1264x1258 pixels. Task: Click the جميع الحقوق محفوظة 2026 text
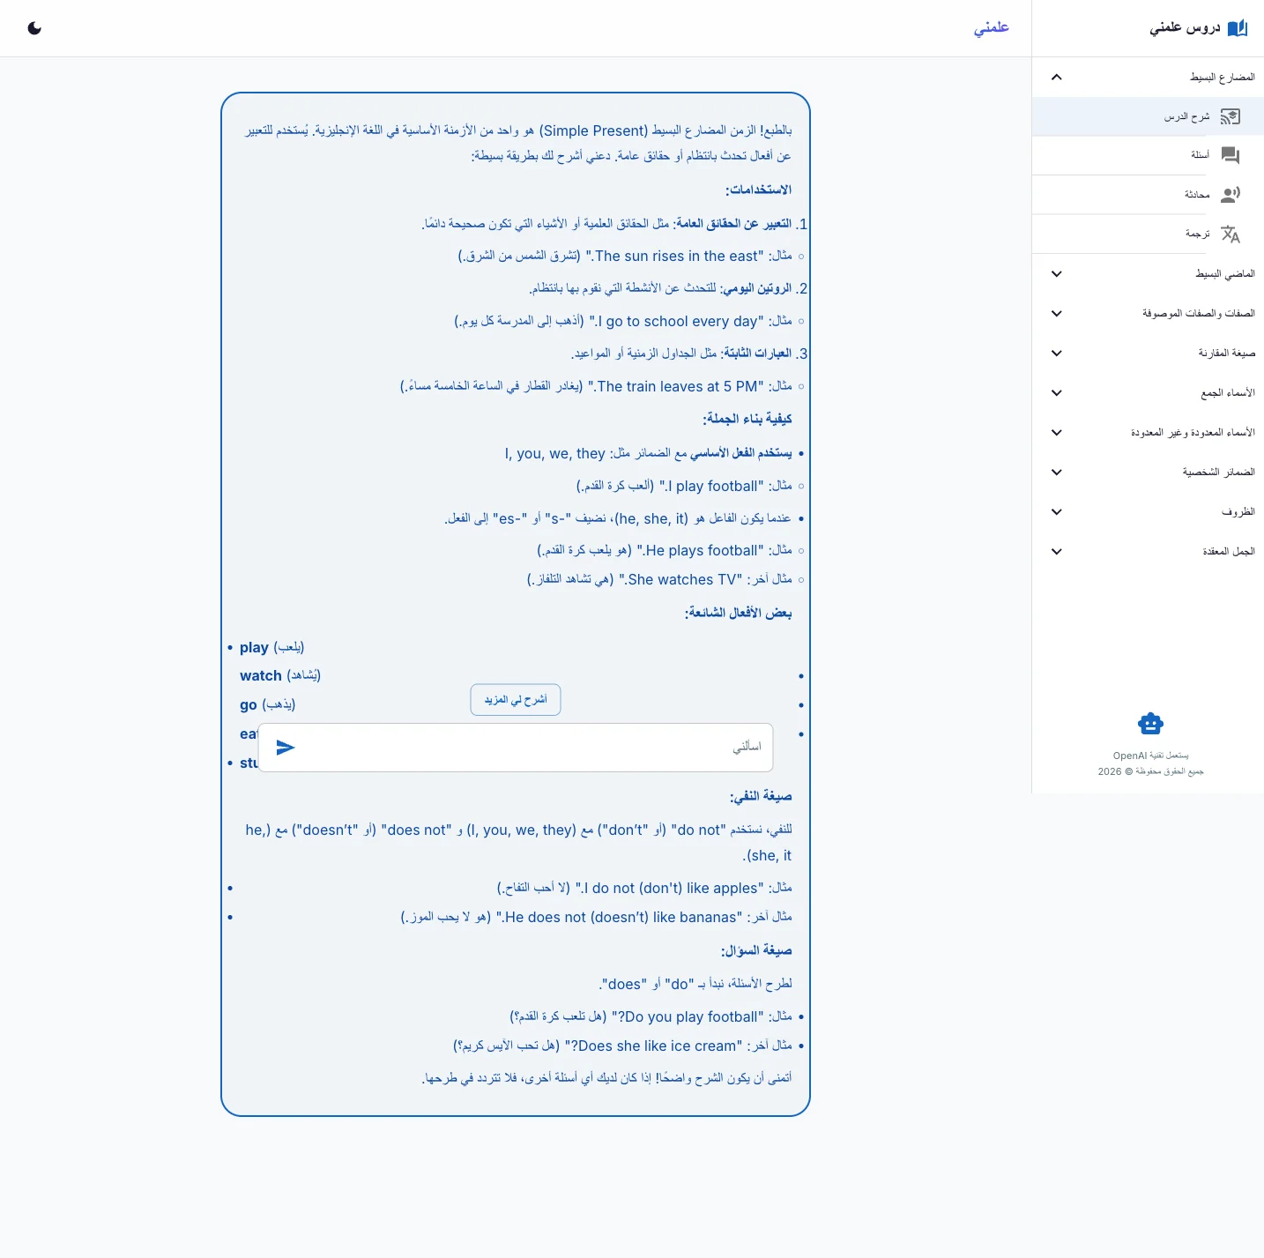click(1150, 771)
